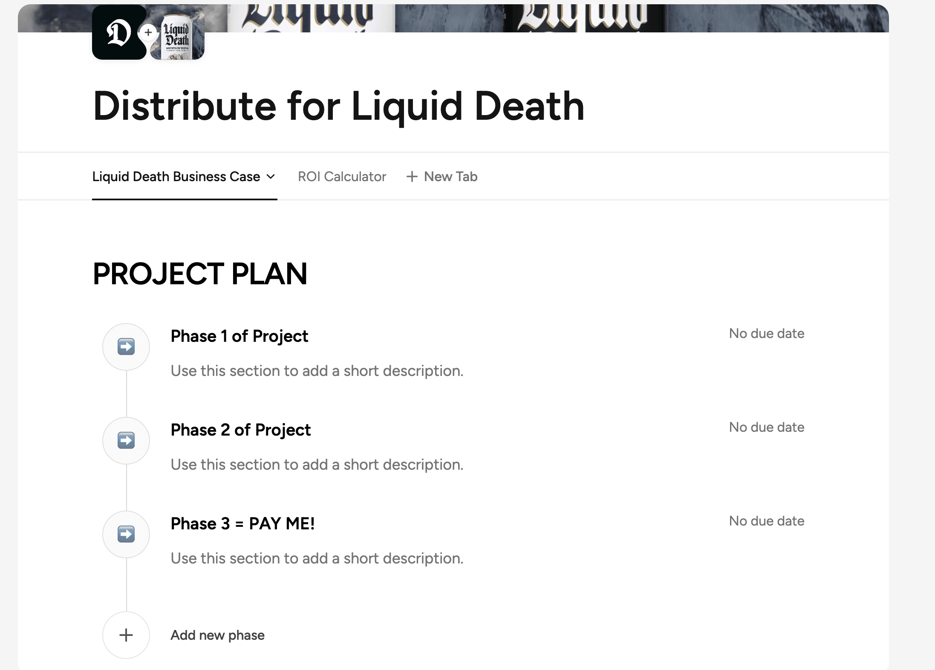Click the black D logo icon
The image size is (935, 670).
119,33
